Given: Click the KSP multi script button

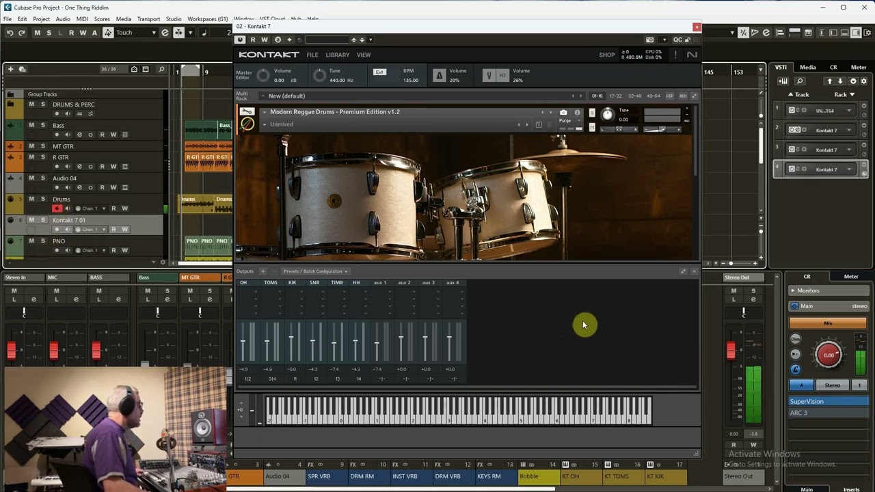Looking at the screenshot, I should (670, 96).
